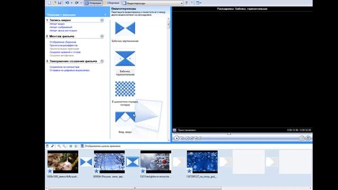This screenshot has height=190, width=338.
Task: Click the Отображение сборников link
Action: coord(63,42)
